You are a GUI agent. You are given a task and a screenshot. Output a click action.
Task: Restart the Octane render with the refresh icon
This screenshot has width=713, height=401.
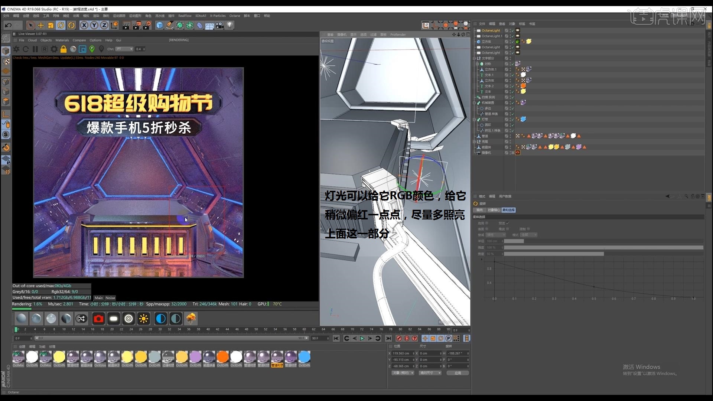(x=26, y=49)
